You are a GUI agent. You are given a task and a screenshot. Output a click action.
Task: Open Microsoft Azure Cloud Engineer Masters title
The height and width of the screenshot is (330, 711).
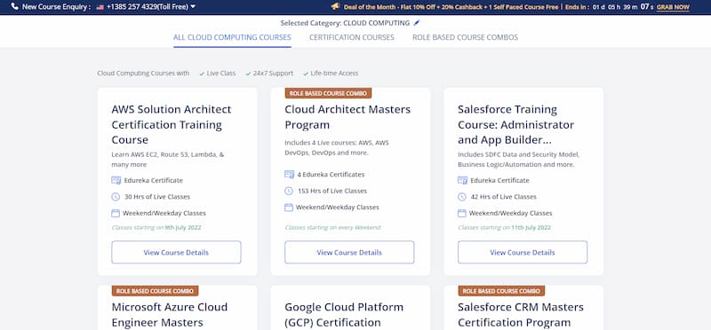pos(170,315)
